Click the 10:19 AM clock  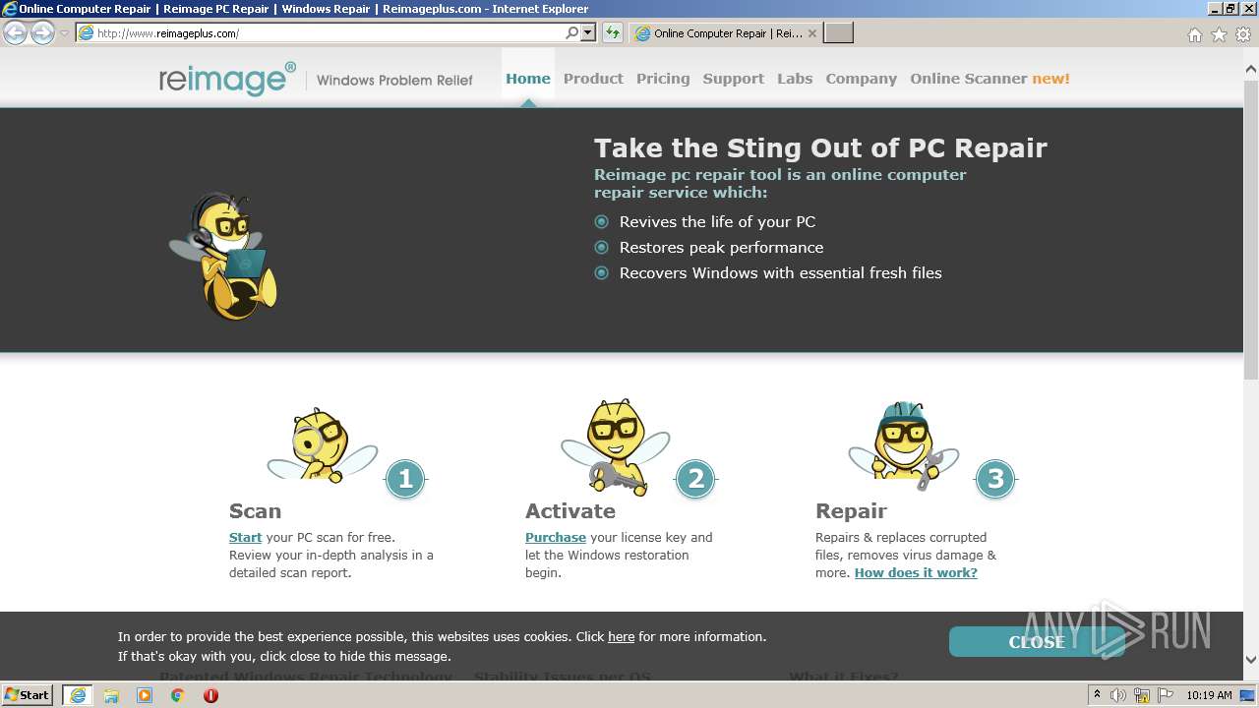click(1209, 695)
